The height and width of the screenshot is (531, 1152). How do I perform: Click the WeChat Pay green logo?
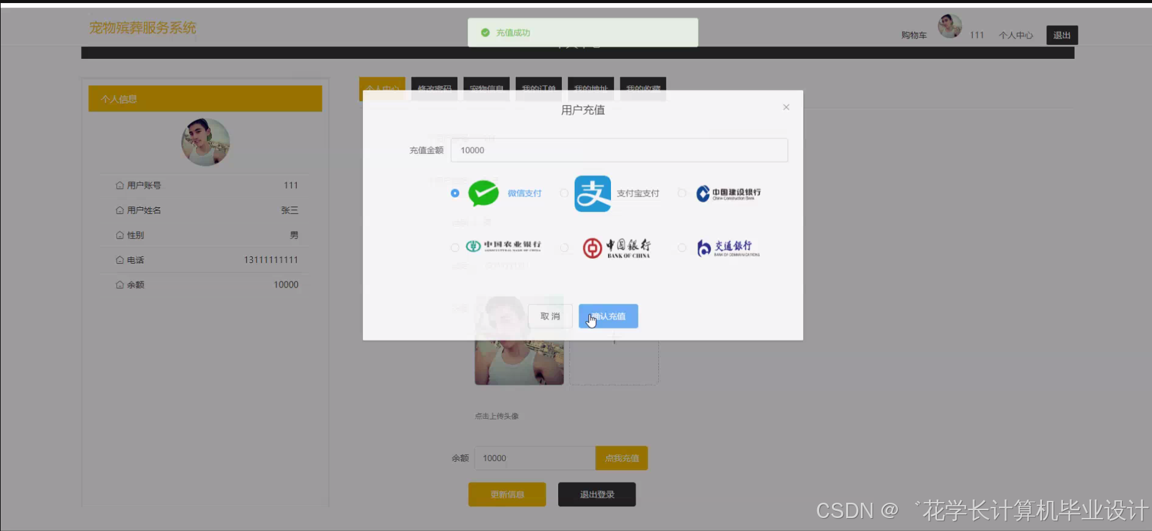click(483, 193)
